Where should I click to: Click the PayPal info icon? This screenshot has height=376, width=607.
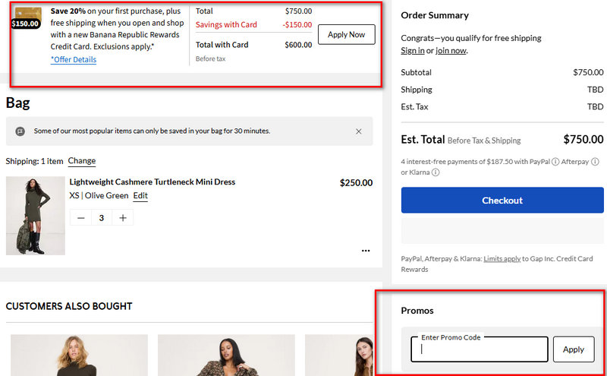click(556, 162)
